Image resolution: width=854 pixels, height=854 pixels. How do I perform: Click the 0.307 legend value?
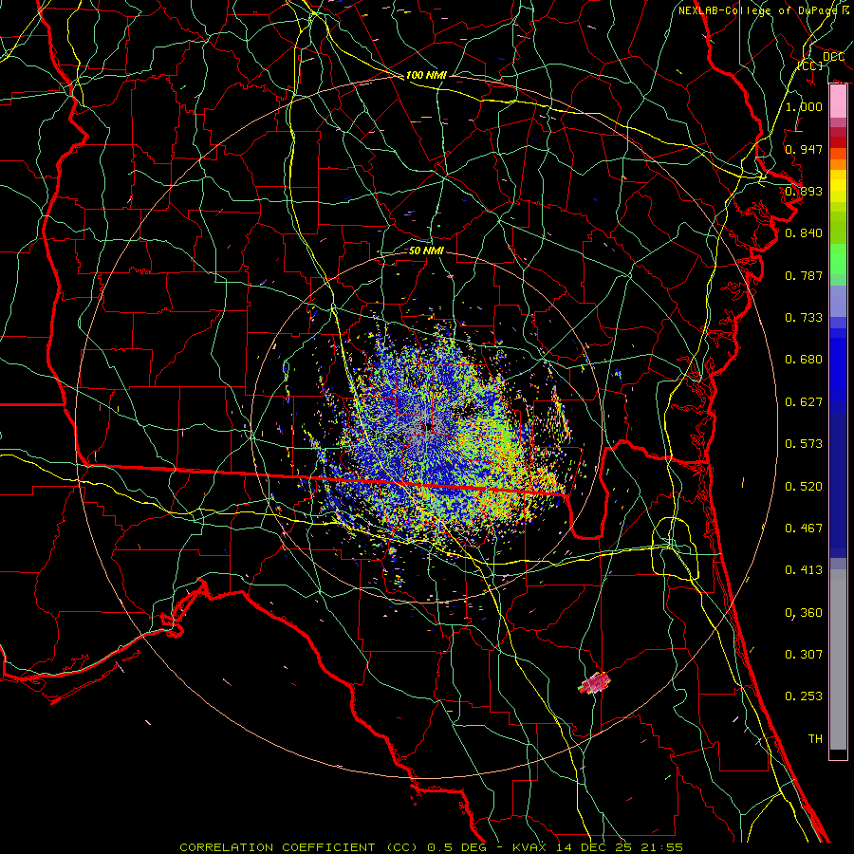point(804,654)
